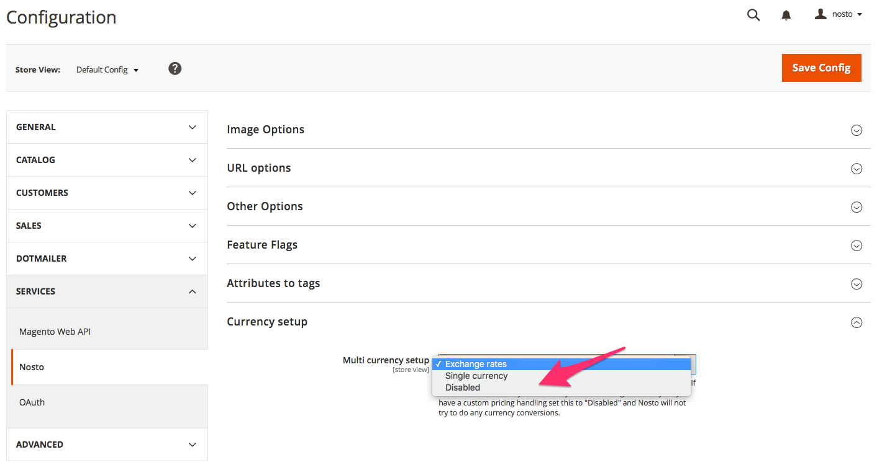
Task: Expand the Image Options section
Action: pyautogui.click(x=266, y=130)
